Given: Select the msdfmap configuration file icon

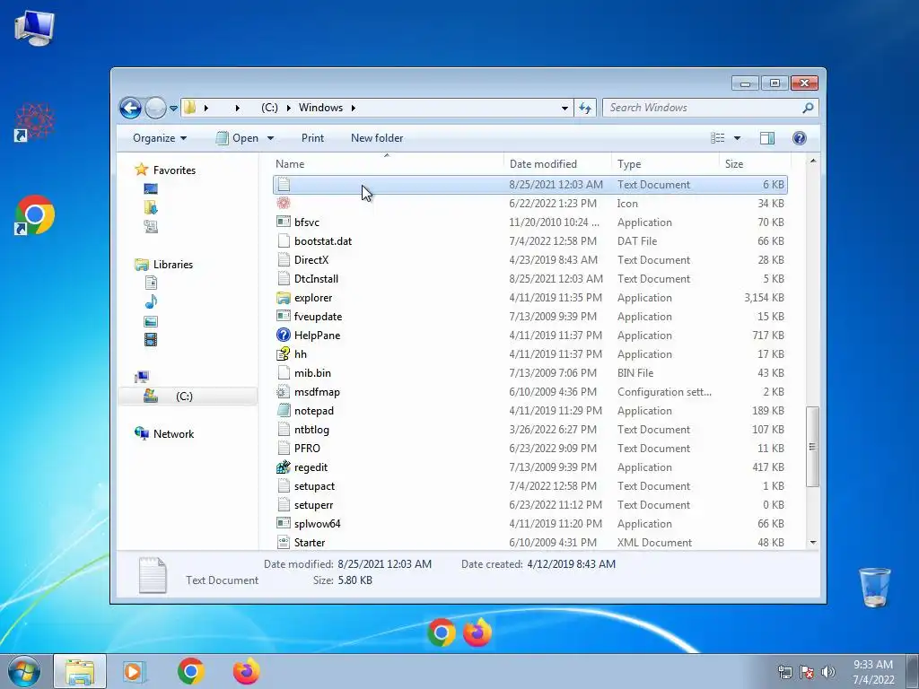Looking at the screenshot, I should point(284,392).
